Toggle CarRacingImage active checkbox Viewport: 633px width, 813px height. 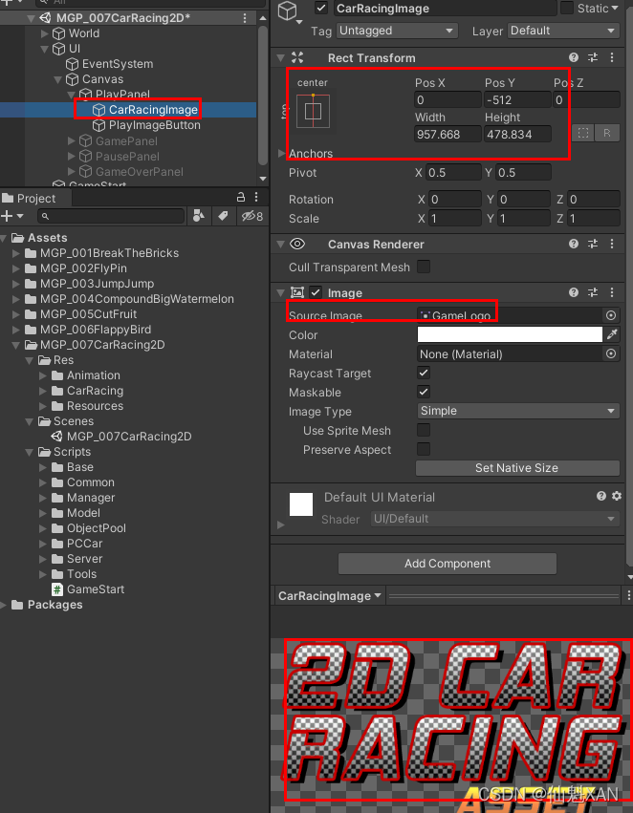321,8
